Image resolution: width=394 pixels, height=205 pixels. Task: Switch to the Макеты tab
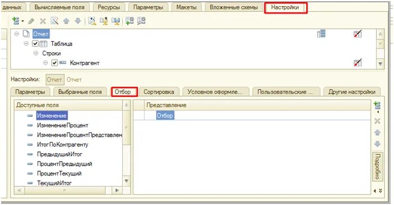(x=186, y=7)
